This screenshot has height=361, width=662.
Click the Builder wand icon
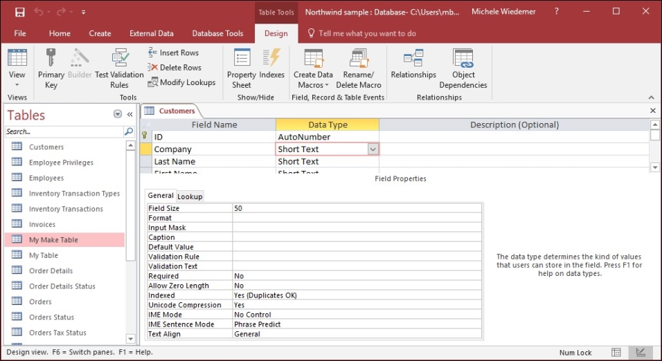coord(80,64)
